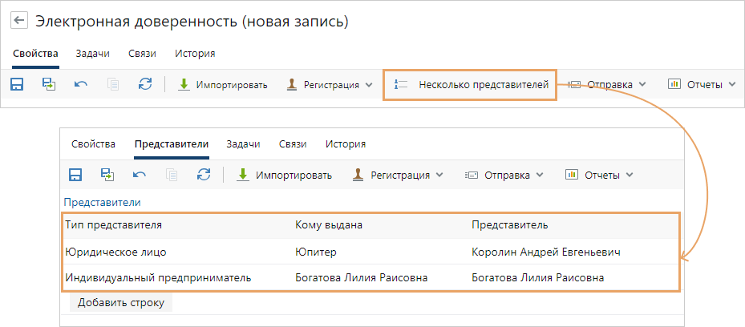745x327 pixels.
Task: Toggle the Несколько представителей button
Action: [470, 84]
